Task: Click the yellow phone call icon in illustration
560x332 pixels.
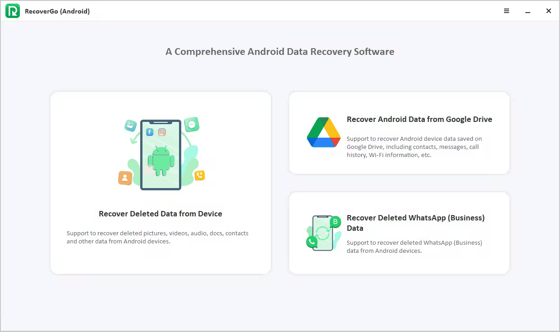Action: (199, 175)
